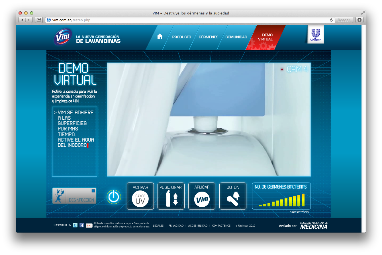
Task: Click the DESINFECCIÓN germ panel
Action: click(74, 196)
